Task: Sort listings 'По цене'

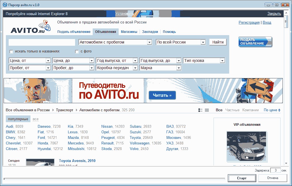Action: (272, 110)
